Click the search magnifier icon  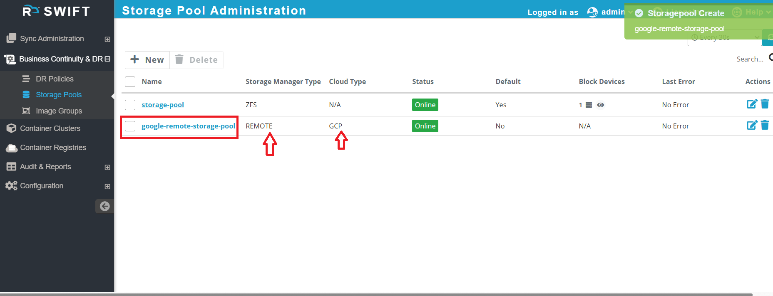tap(771, 57)
